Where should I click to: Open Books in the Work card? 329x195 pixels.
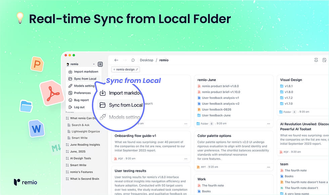[206, 191]
